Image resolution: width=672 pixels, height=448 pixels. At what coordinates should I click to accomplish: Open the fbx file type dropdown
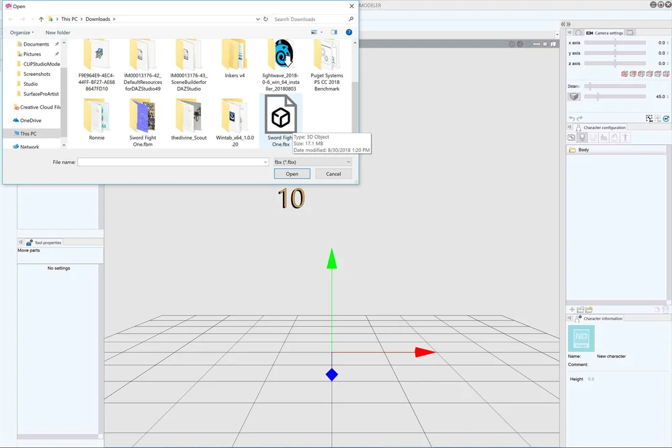(x=313, y=162)
